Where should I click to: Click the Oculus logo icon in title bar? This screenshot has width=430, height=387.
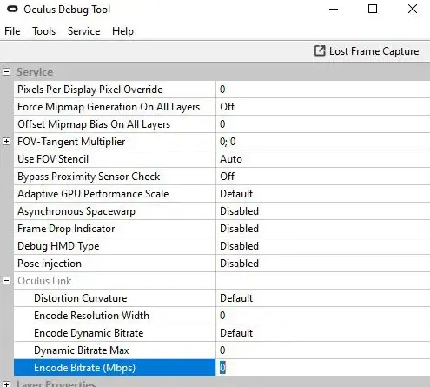(x=12, y=10)
